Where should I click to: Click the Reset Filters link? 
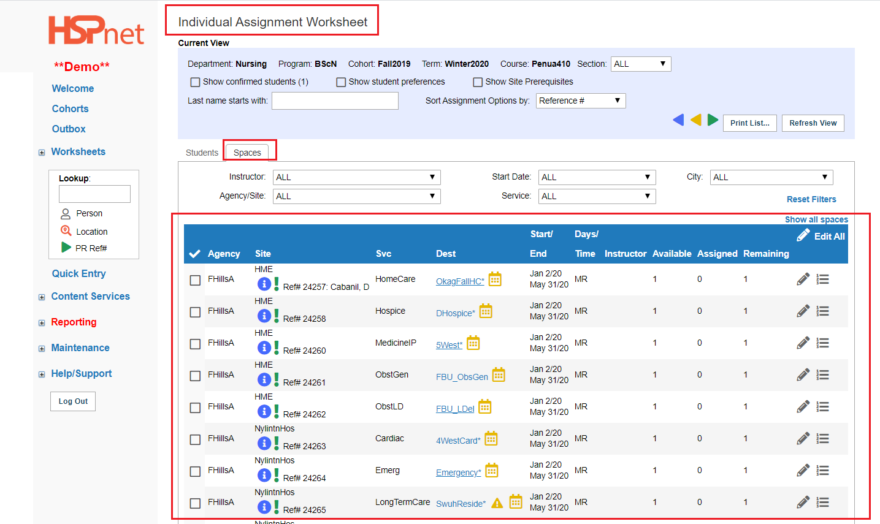[811, 199]
